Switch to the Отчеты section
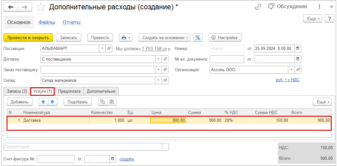The width and height of the screenshot is (337, 166). tap(71, 22)
